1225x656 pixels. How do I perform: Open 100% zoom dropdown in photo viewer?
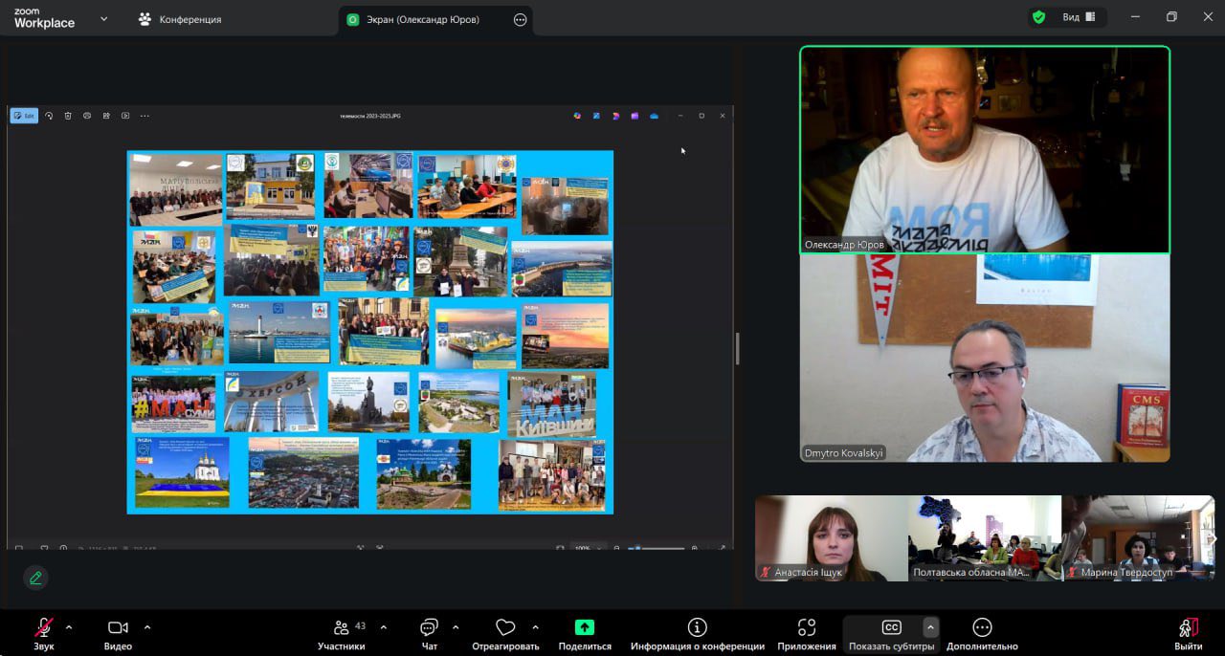pyautogui.click(x=587, y=548)
